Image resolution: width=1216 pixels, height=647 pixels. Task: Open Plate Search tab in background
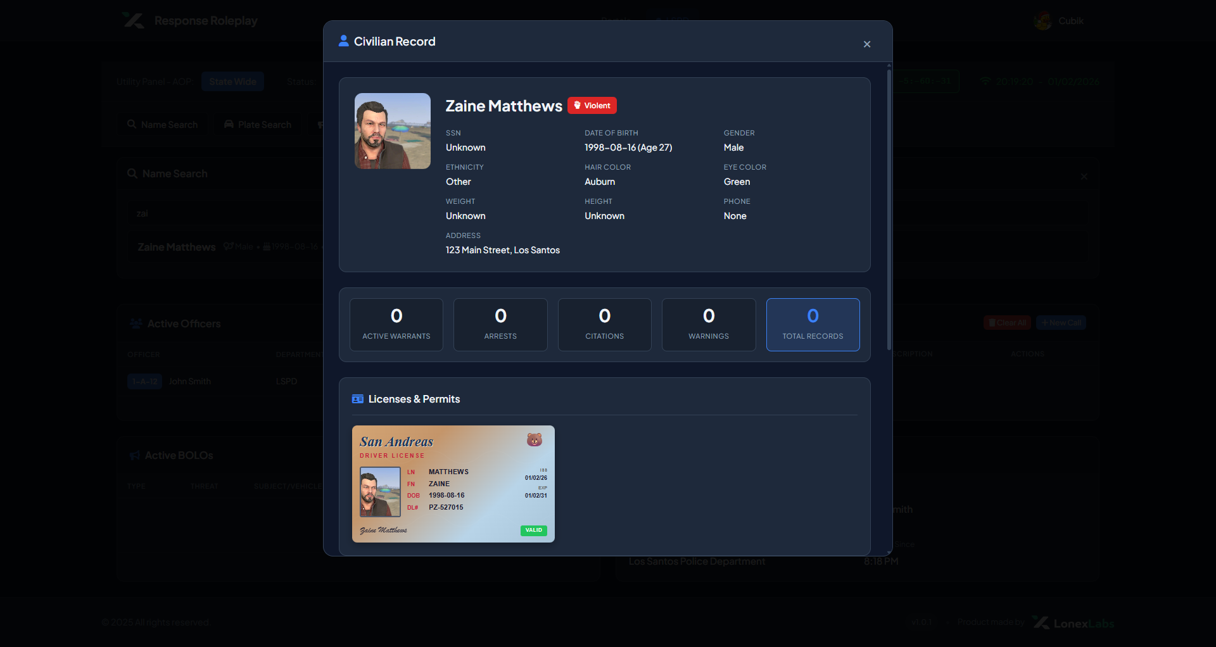click(x=258, y=125)
